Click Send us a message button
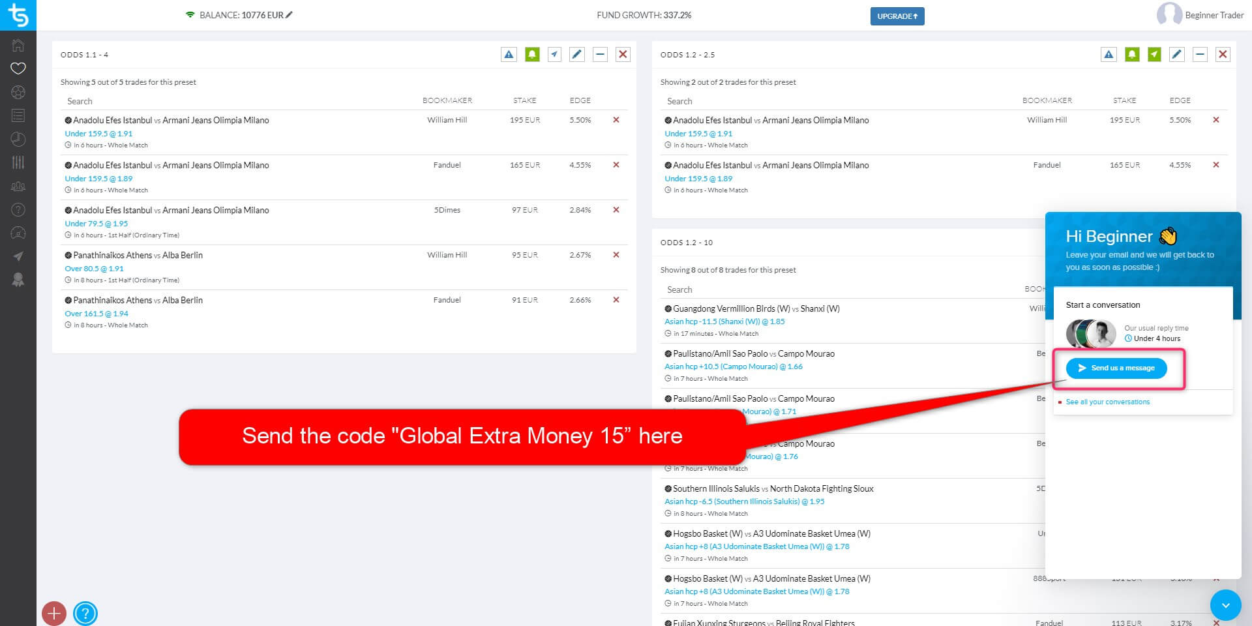This screenshot has height=626, width=1252. click(x=1116, y=368)
